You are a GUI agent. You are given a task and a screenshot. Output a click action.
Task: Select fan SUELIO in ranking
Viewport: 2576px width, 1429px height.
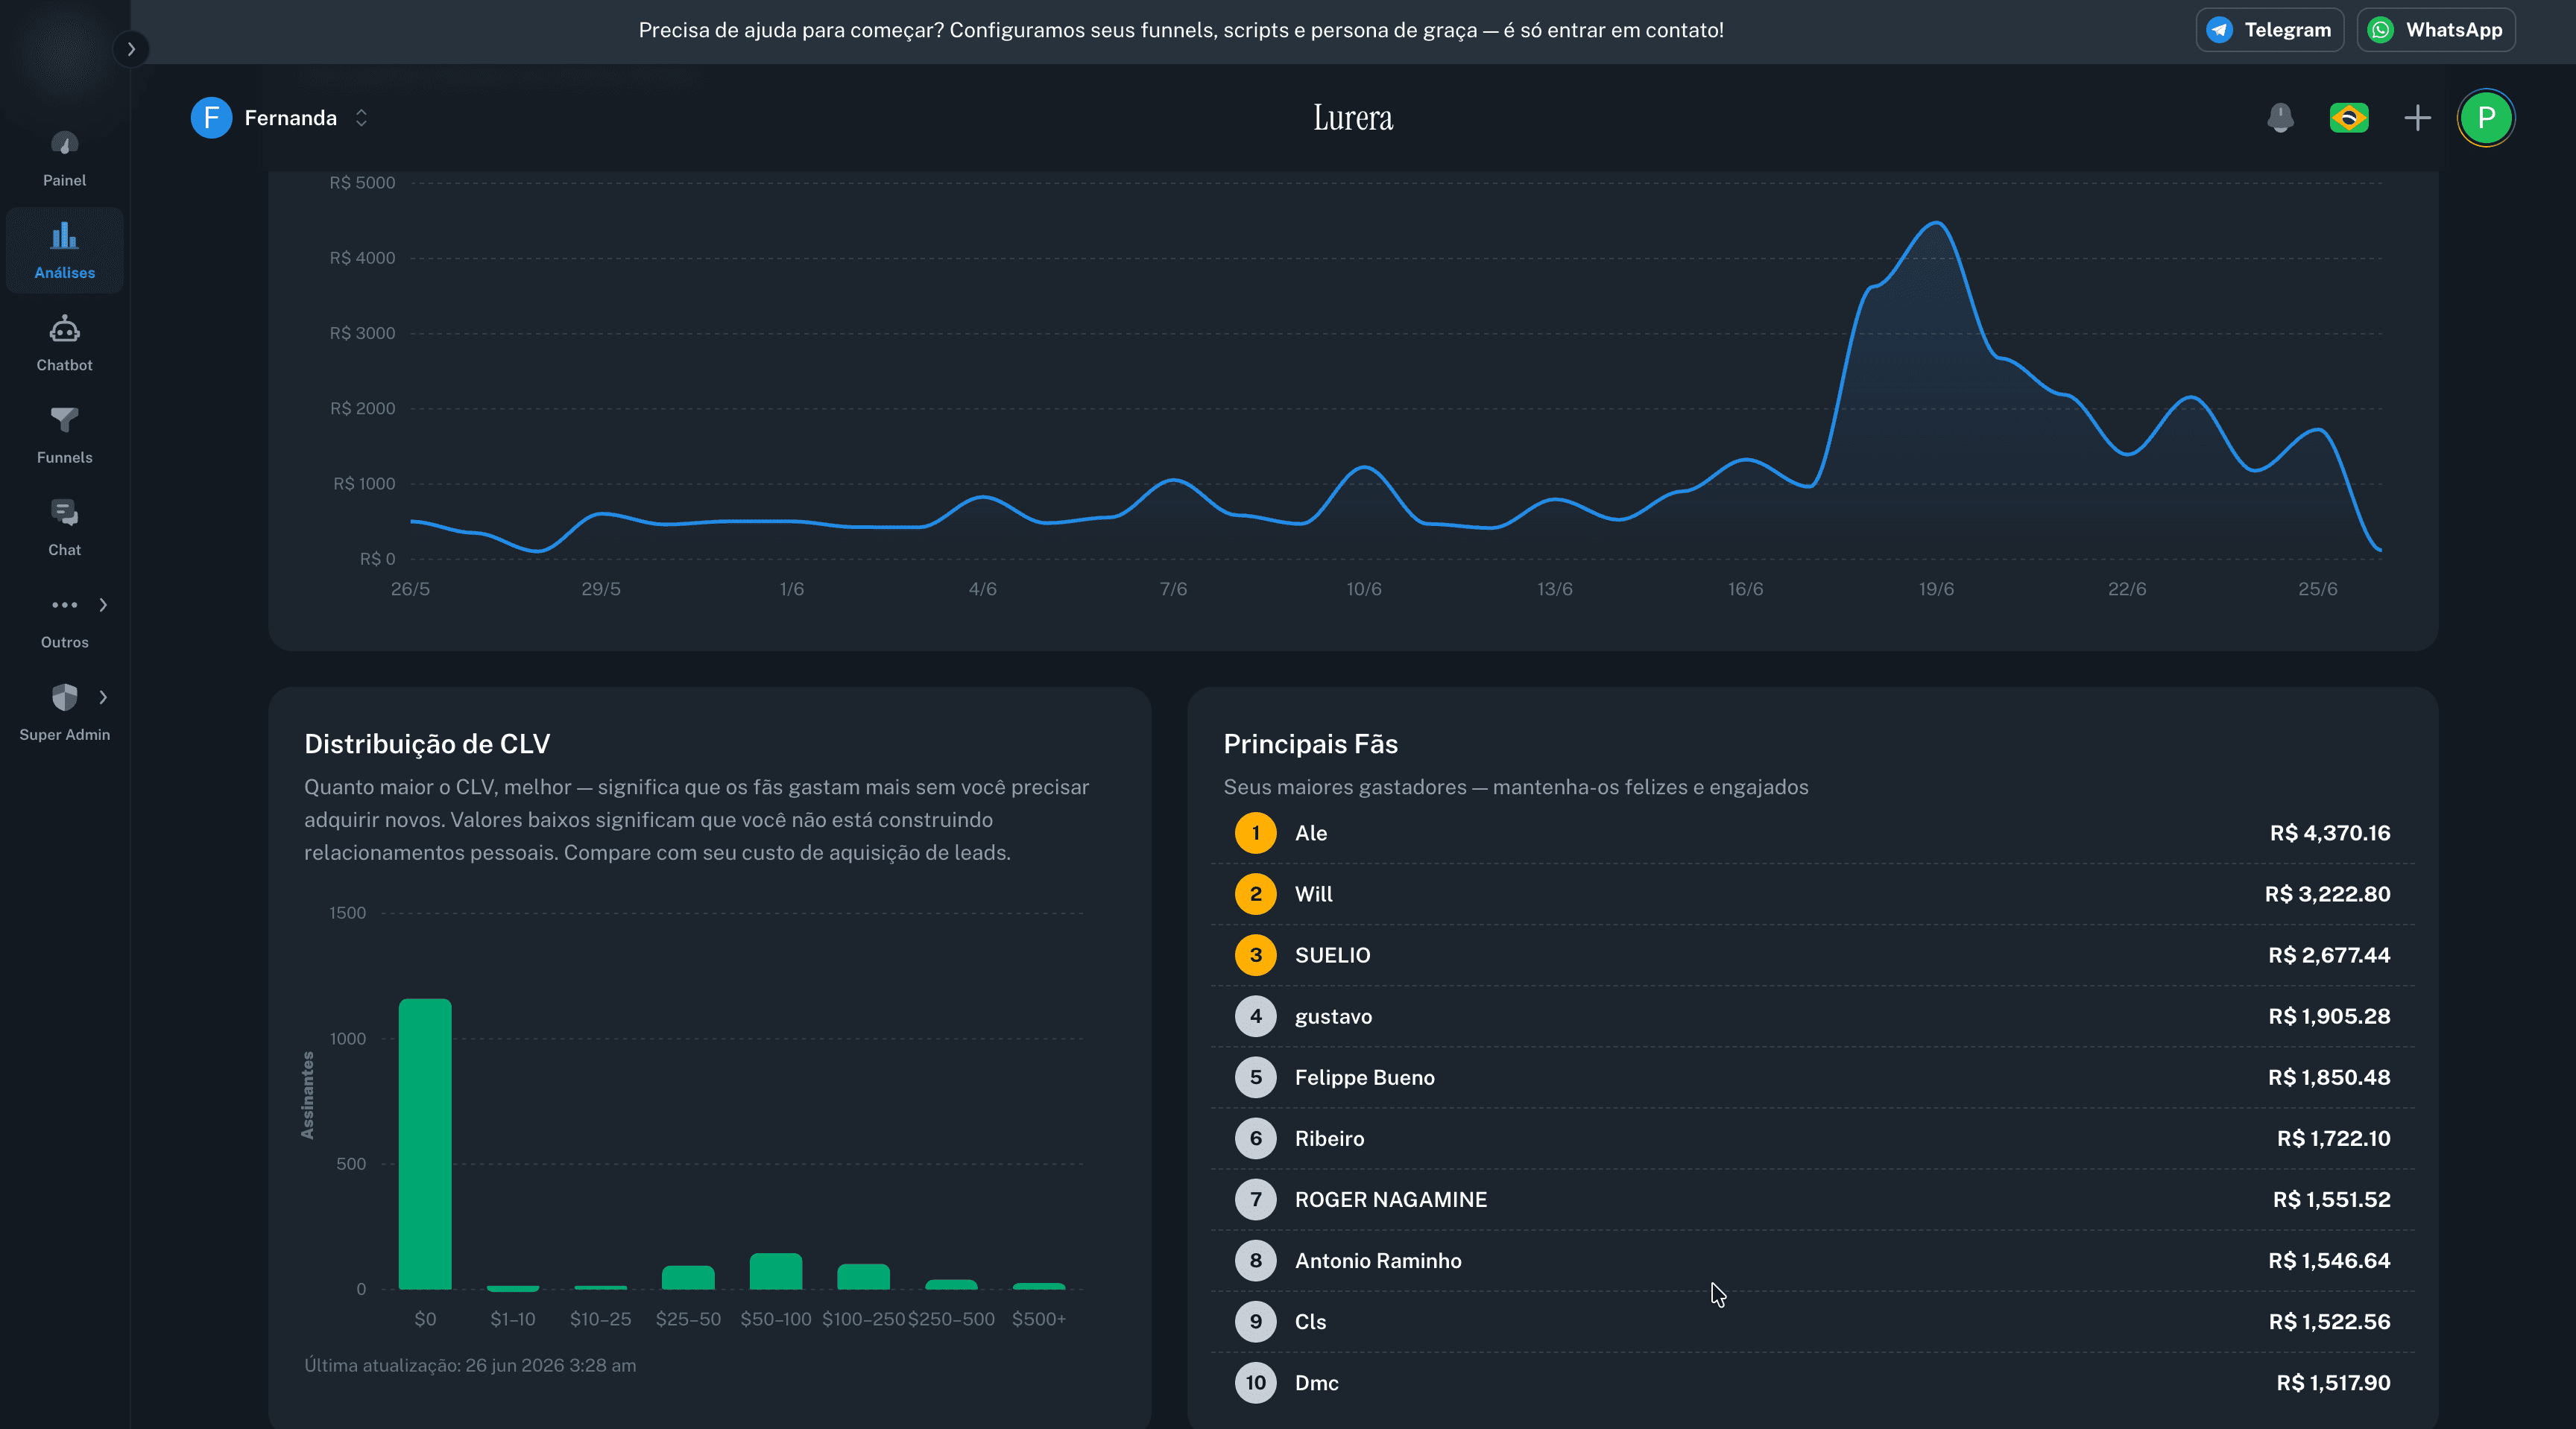(1812, 955)
